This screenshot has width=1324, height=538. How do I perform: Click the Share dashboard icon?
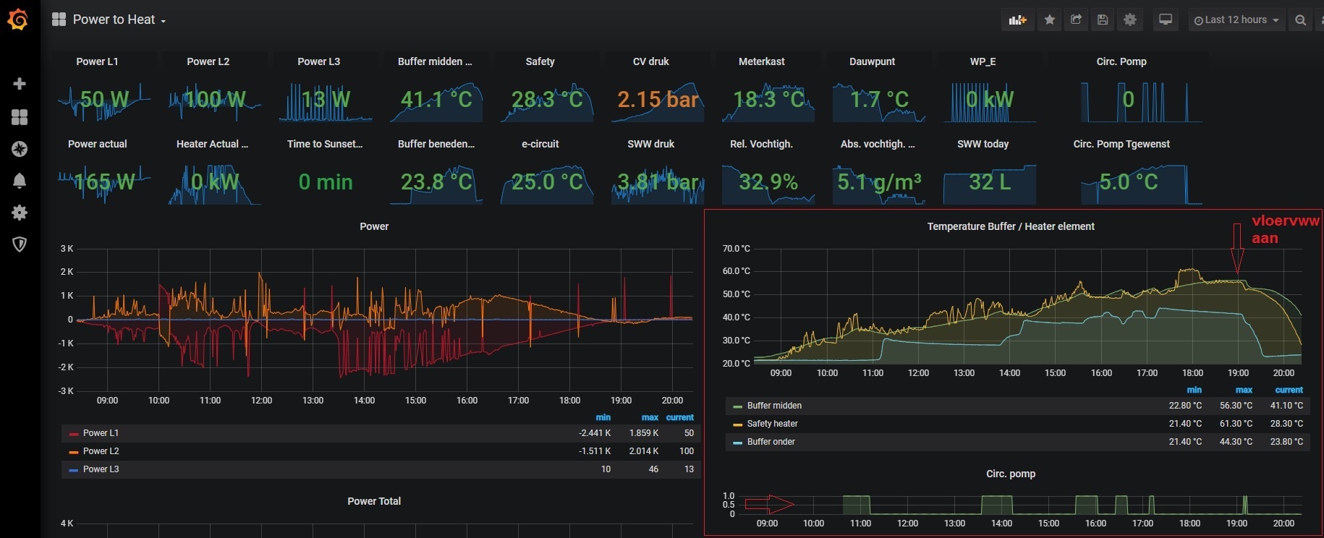(1077, 20)
